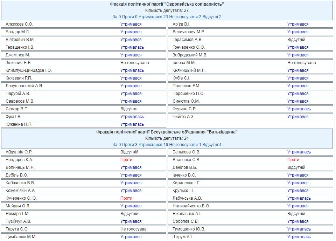Click "Кількість депутатів: 24" count text
The height and width of the screenshot is (241, 336).
(167, 138)
